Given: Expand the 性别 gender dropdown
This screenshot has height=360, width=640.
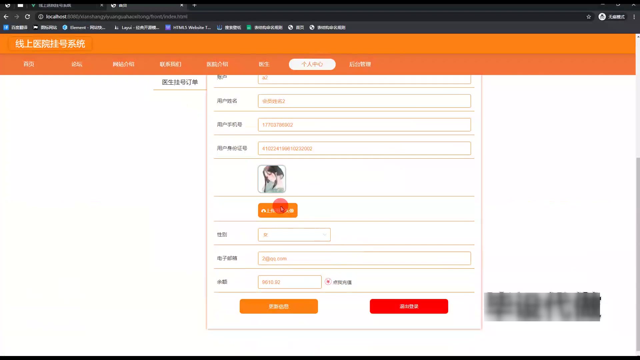Looking at the screenshot, I should [x=294, y=235].
